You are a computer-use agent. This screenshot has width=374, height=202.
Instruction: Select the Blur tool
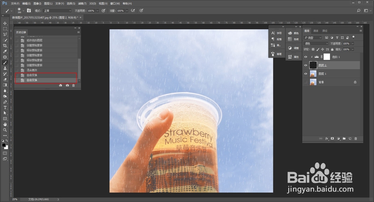5,91
